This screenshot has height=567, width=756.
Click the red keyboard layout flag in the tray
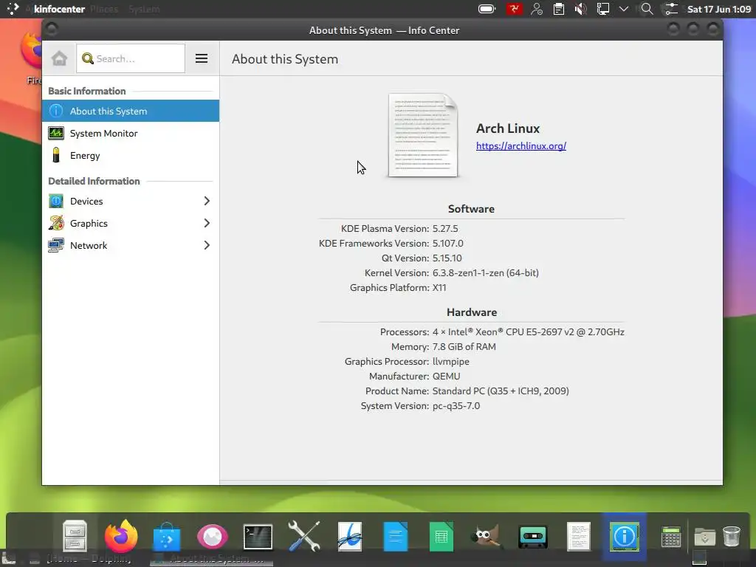click(514, 9)
